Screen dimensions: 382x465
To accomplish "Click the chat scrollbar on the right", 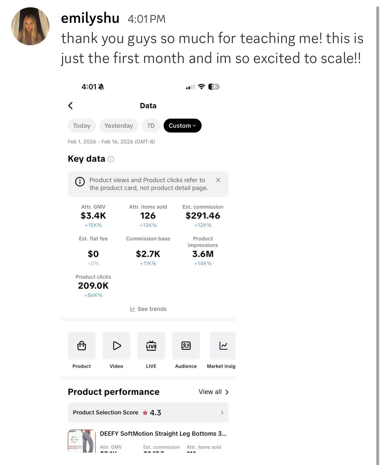I will (378, 234).
